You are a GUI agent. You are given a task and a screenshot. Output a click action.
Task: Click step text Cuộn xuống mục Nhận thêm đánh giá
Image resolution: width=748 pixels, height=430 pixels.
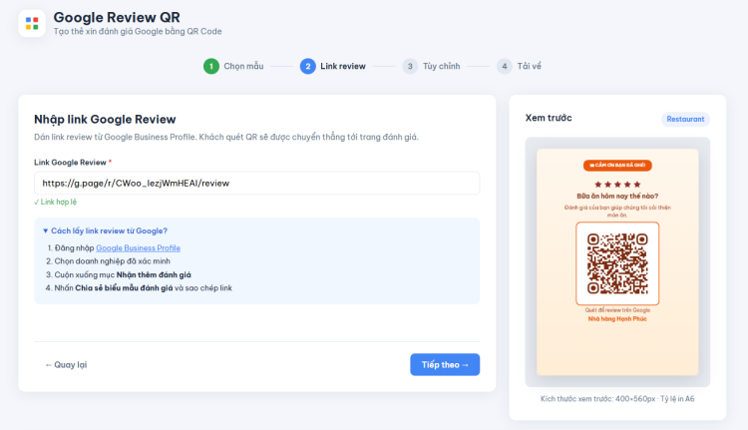click(123, 275)
